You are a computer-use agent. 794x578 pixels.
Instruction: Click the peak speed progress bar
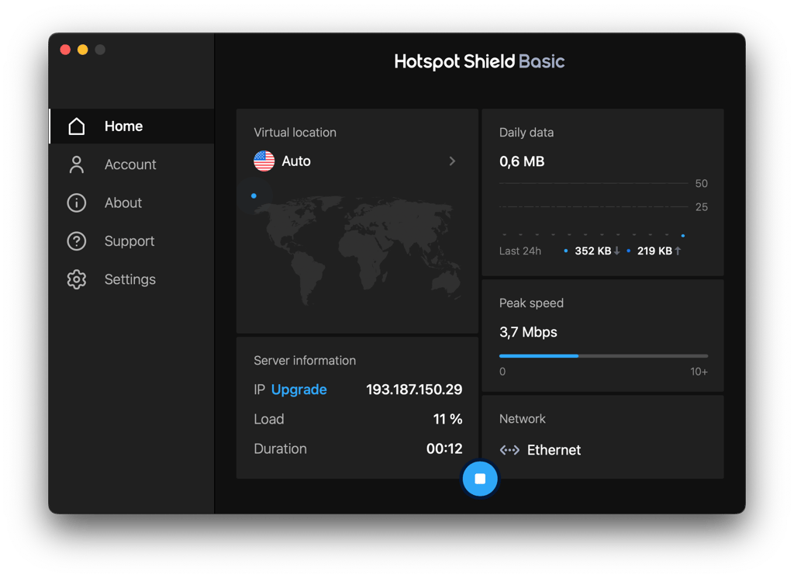(603, 356)
